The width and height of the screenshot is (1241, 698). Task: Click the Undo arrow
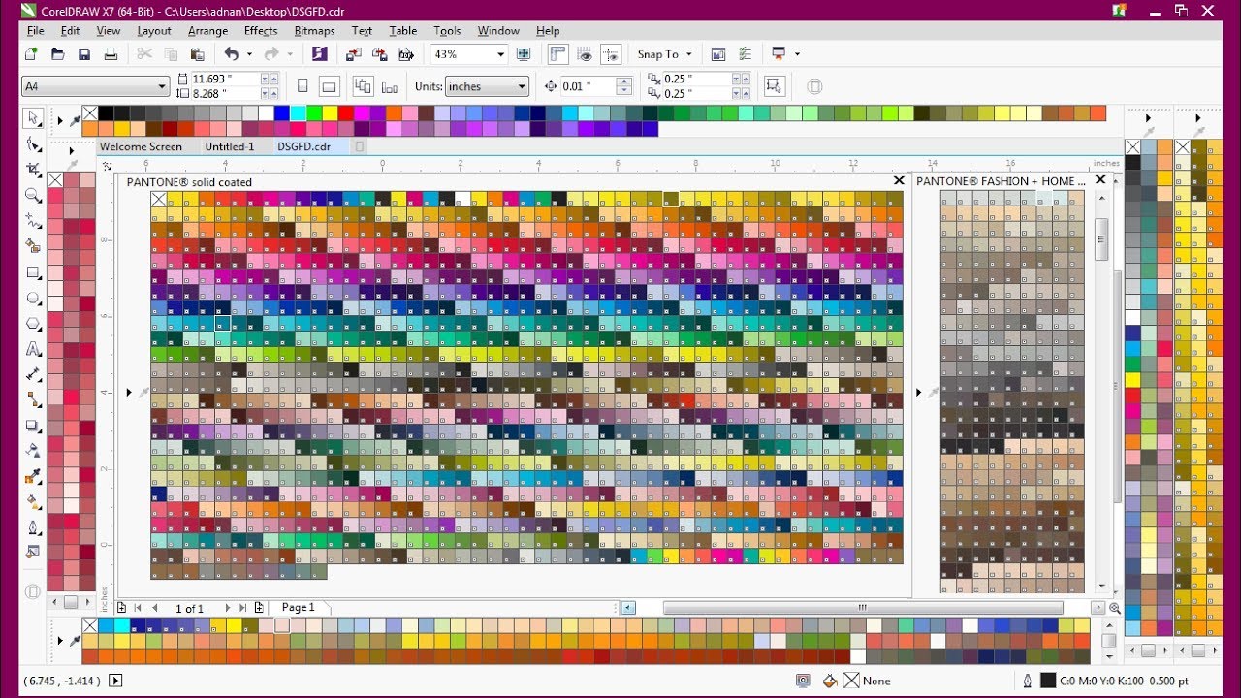(231, 54)
